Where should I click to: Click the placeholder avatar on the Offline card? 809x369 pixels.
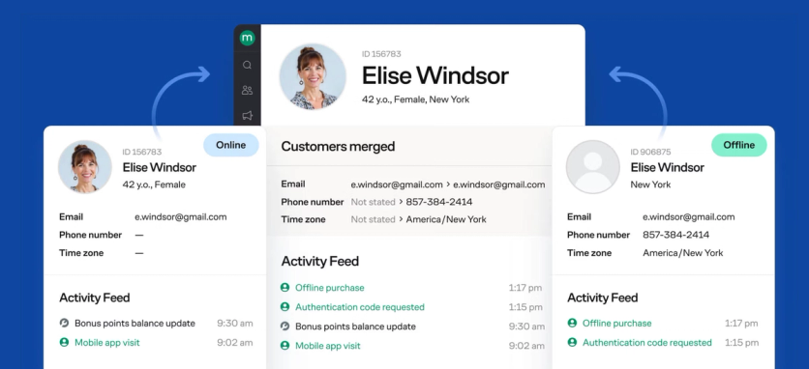coord(593,166)
